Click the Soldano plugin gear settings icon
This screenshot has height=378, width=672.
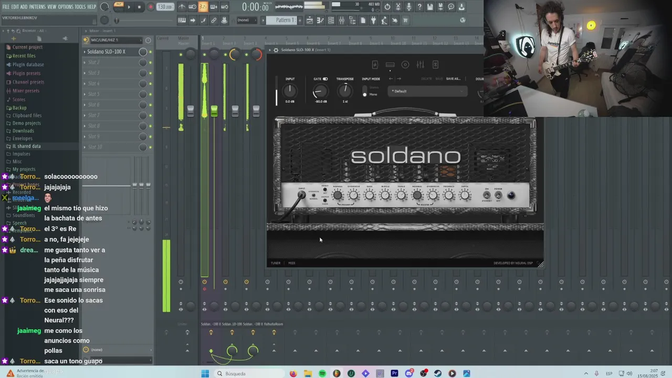[x=276, y=50]
